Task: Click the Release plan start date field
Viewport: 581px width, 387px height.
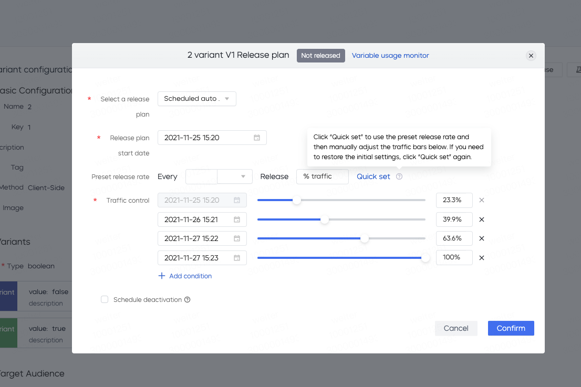Action: [212, 138]
